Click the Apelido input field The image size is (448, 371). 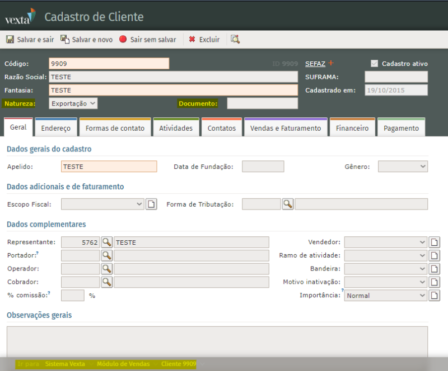pos(109,167)
